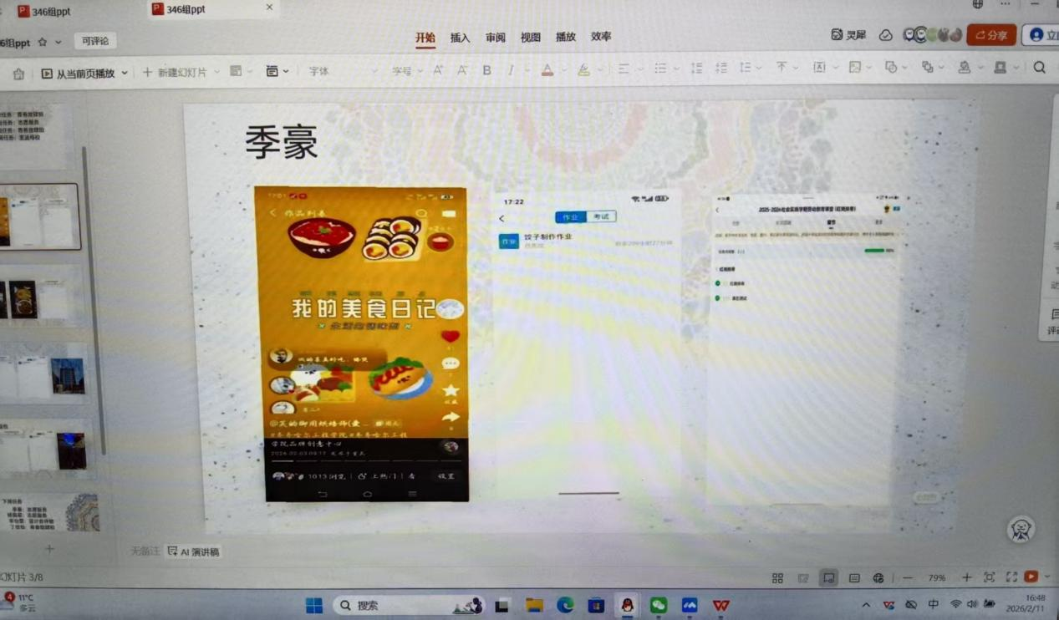Toggle bold formatting in the toolbar
The image size is (1059, 620).
click(x=486, y=71)
